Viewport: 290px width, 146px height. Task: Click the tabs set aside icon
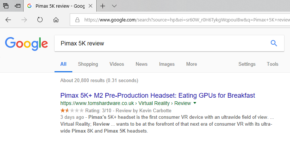[6, 6]
